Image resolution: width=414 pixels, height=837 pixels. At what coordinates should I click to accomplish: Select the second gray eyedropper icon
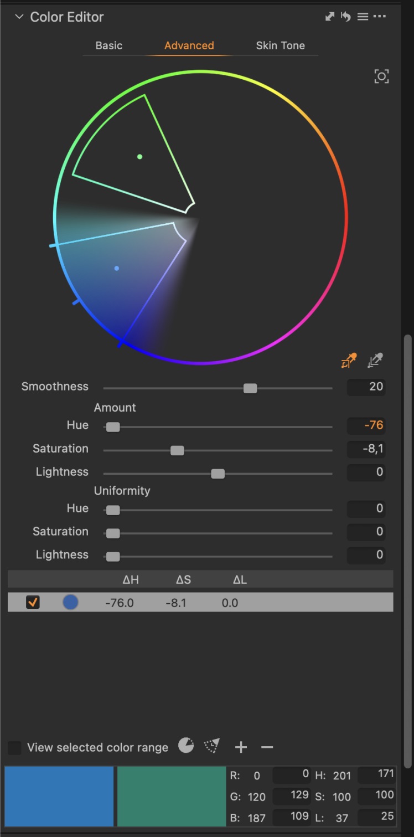[375, 361]
